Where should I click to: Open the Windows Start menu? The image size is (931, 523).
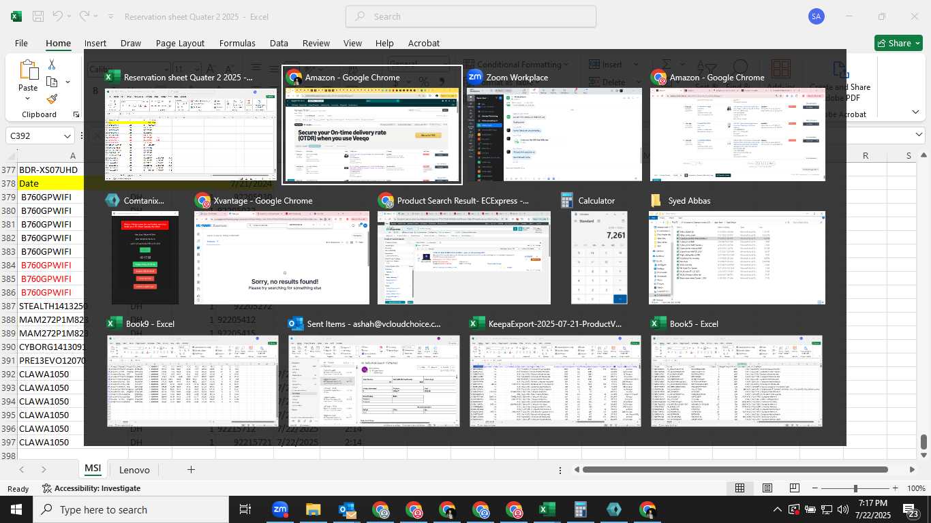16,509
